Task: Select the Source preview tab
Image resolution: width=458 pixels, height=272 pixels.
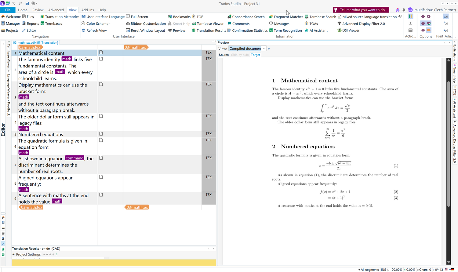Action: click(x=224, y=55)
